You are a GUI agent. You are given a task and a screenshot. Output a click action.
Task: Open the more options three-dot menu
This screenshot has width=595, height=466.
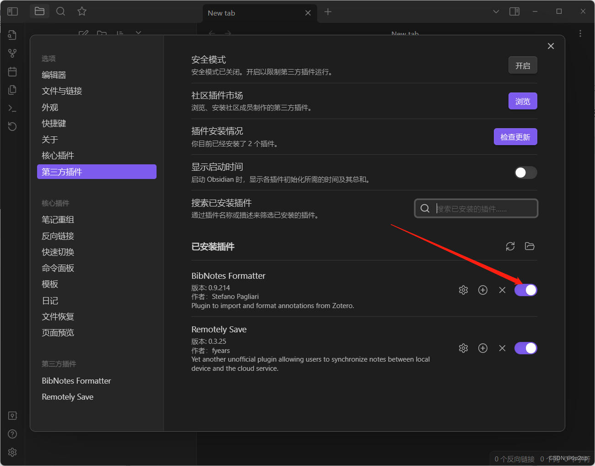(x=580, y=33)
